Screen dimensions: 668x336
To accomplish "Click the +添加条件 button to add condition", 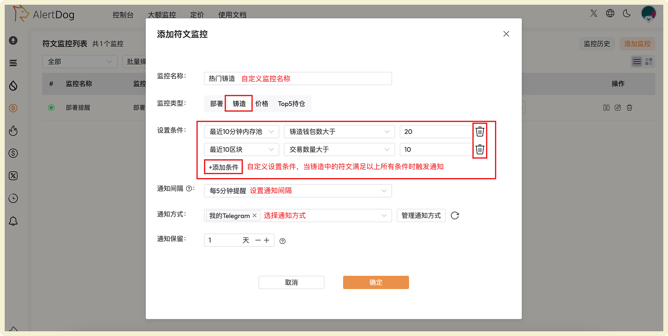I will click(223, 167).
